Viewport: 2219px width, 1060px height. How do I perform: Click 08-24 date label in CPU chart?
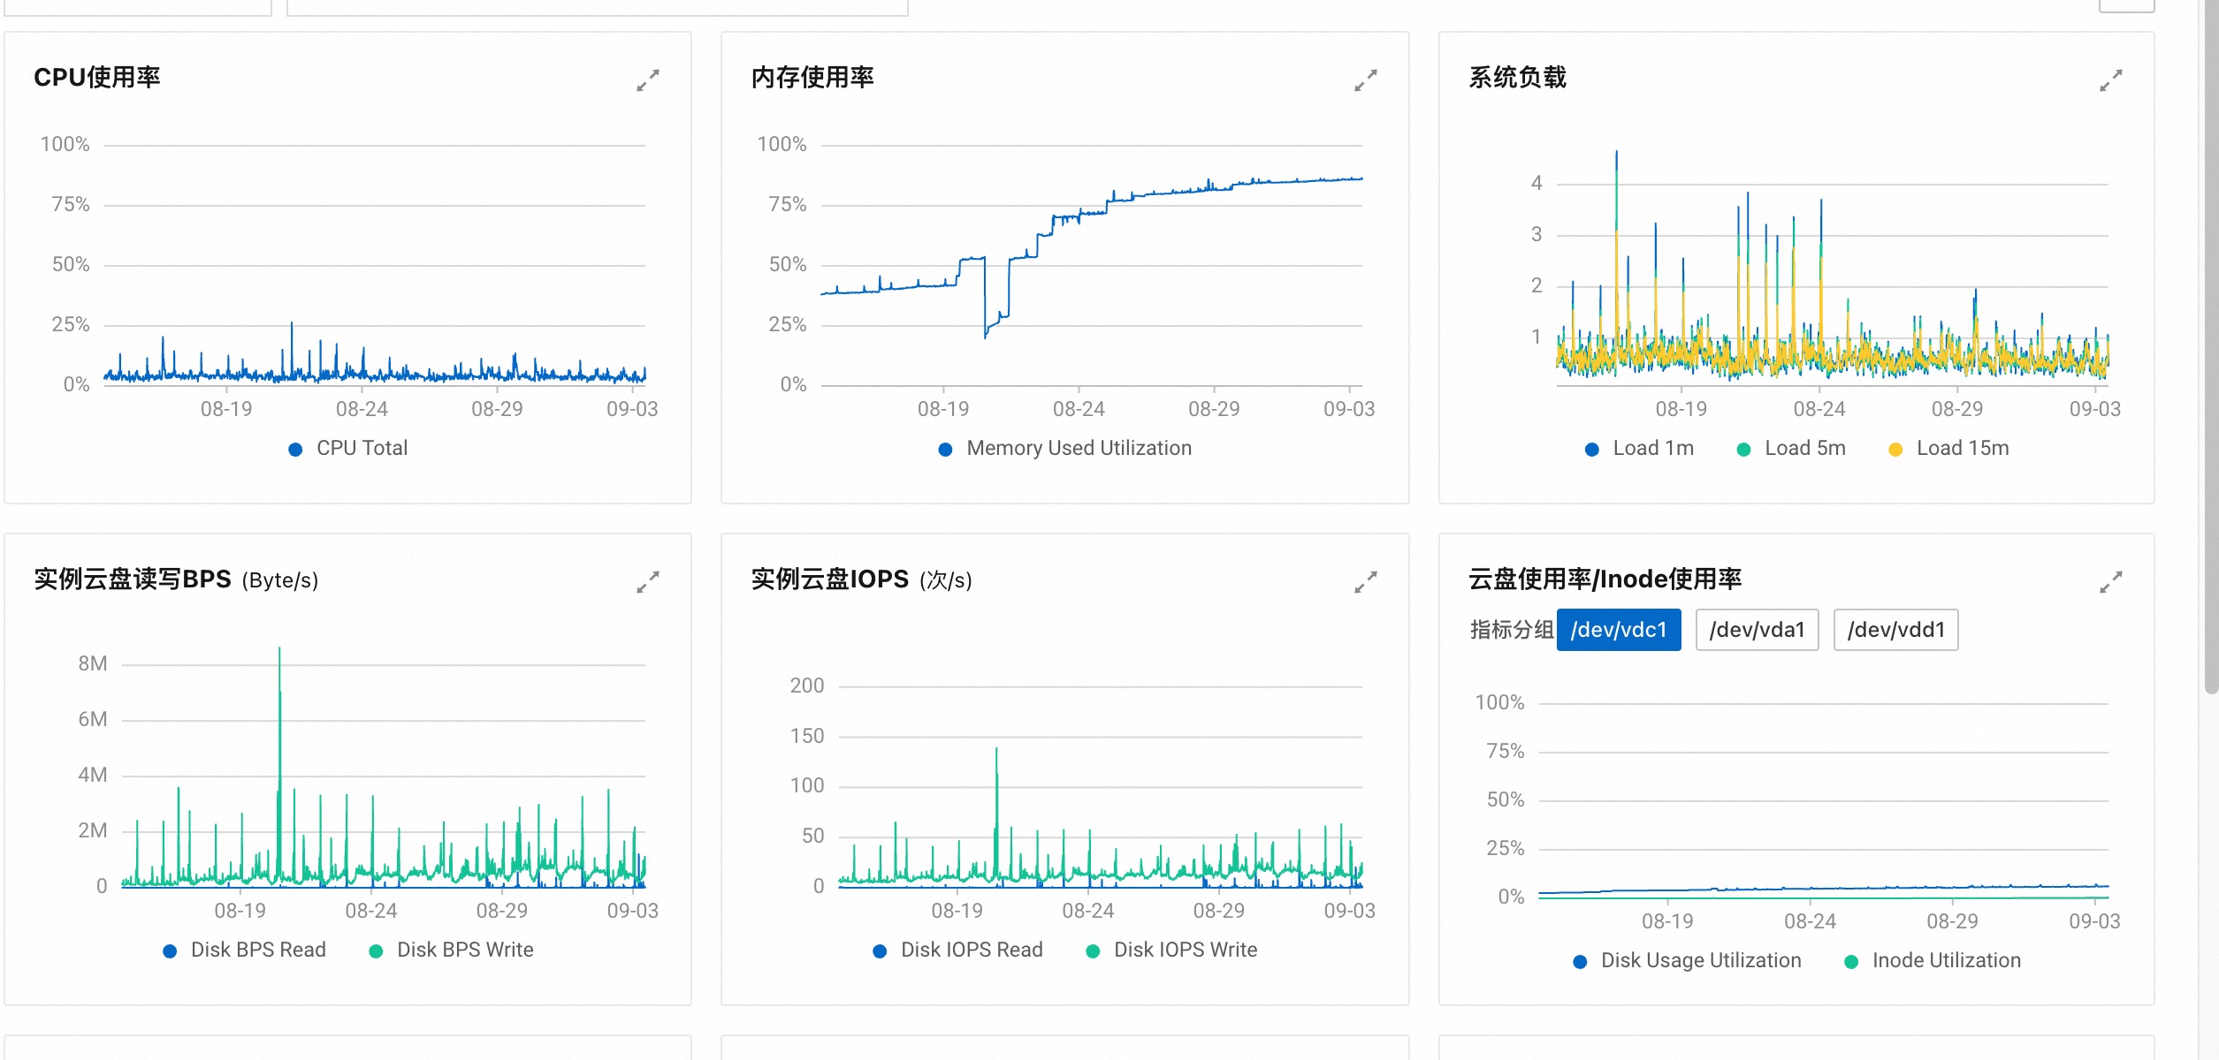click(362, 410)
